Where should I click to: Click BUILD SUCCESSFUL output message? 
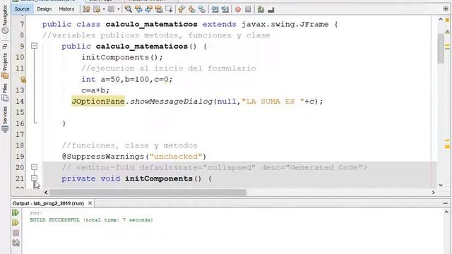click(91, 219)
